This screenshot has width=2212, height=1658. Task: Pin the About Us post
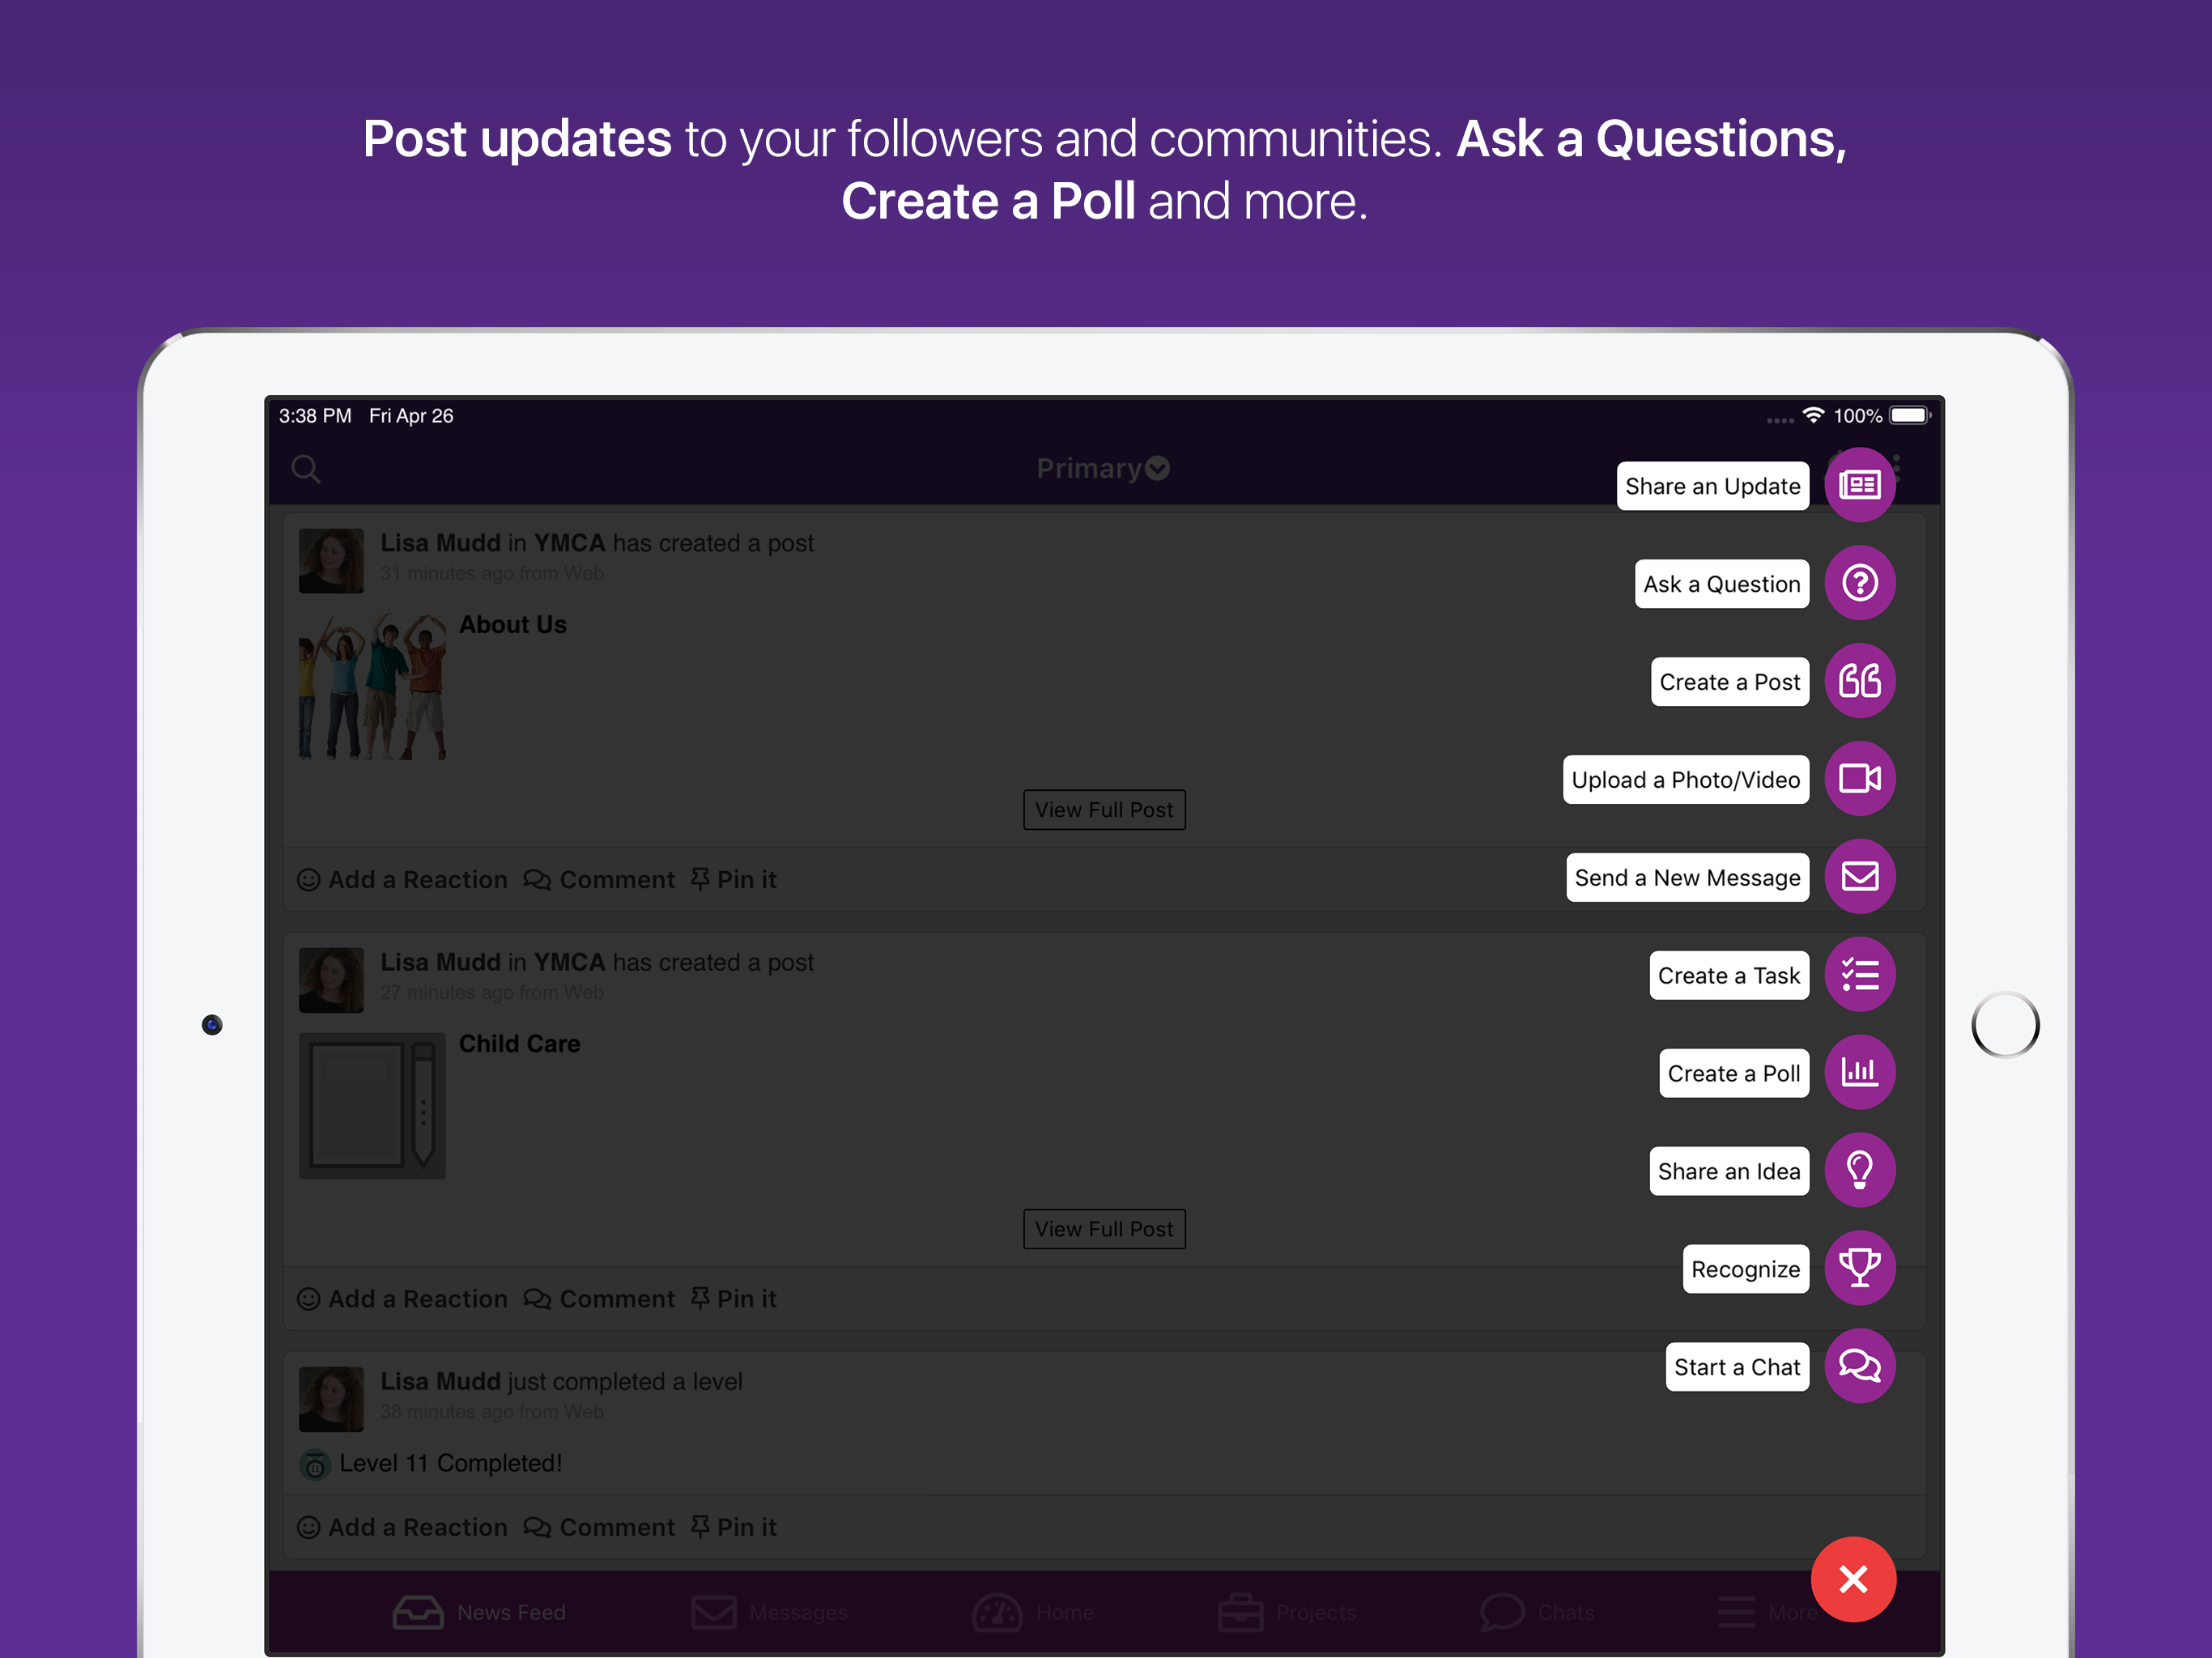(733, 880)
